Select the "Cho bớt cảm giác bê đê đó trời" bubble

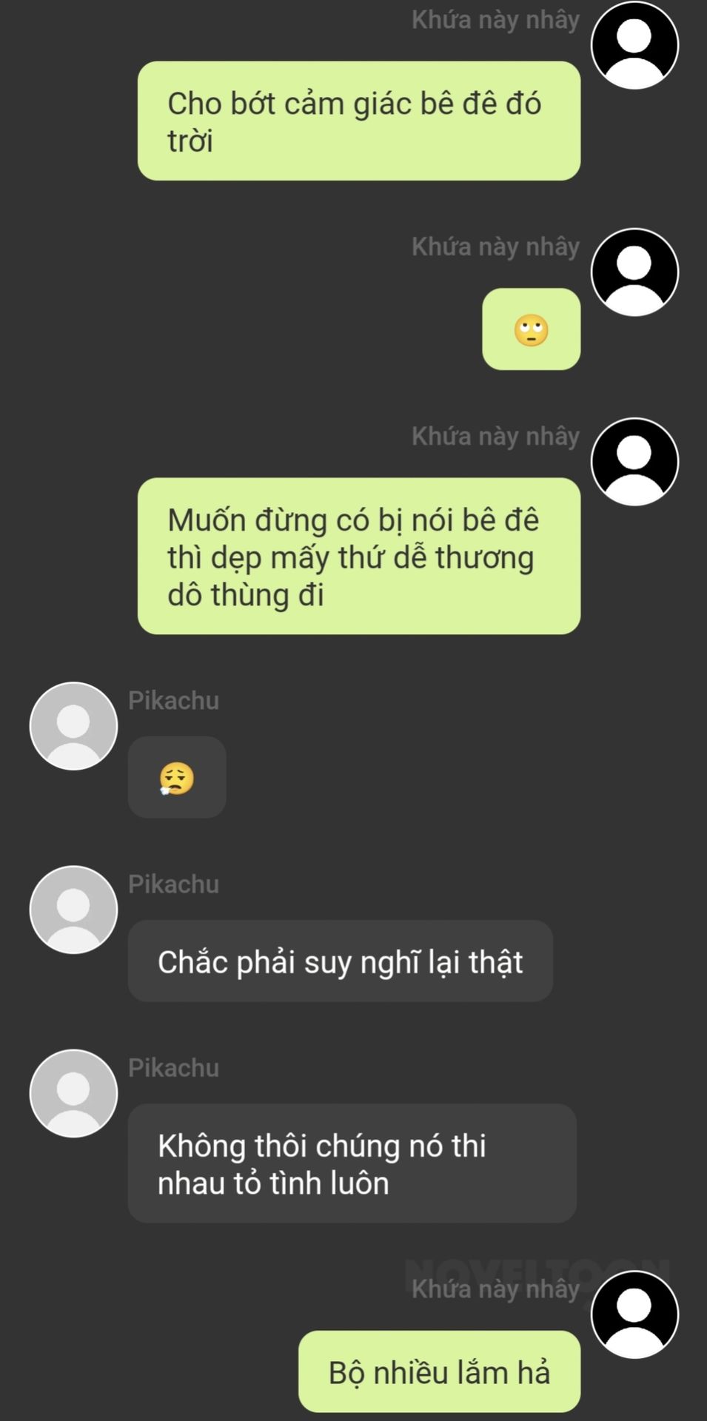[359, 121]
